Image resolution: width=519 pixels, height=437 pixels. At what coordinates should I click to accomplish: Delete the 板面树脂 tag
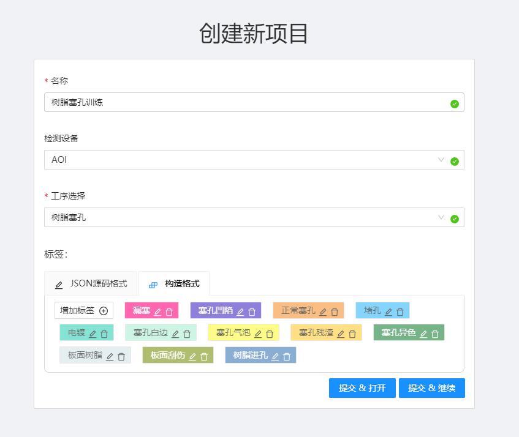[x=121, y=357]
